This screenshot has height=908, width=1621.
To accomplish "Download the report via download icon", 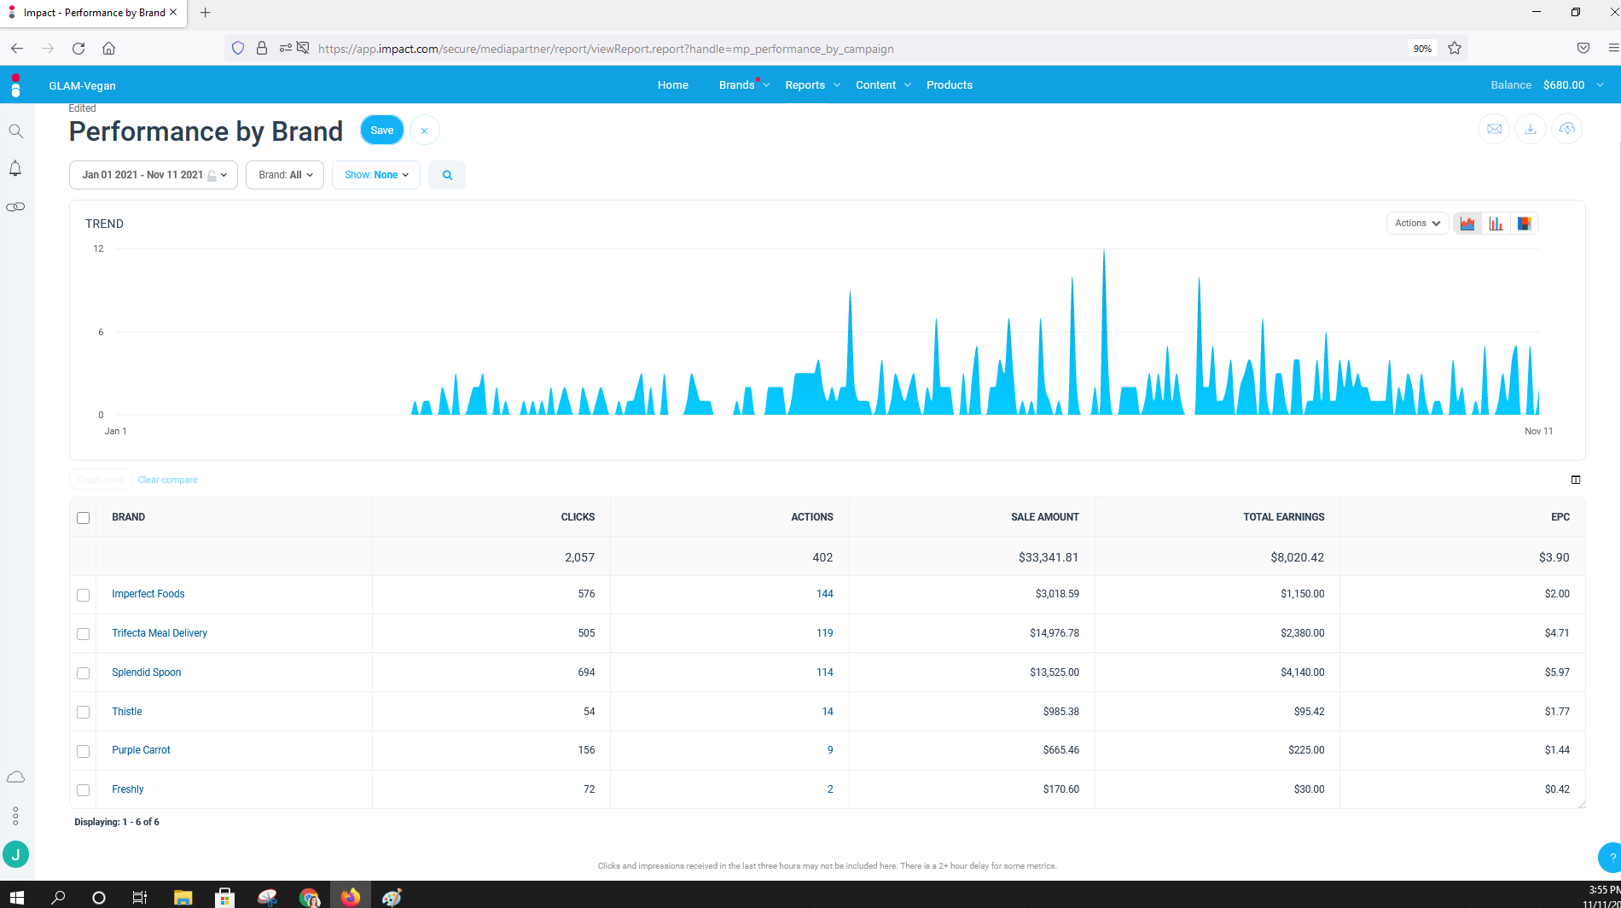I will click(1531, 129).
